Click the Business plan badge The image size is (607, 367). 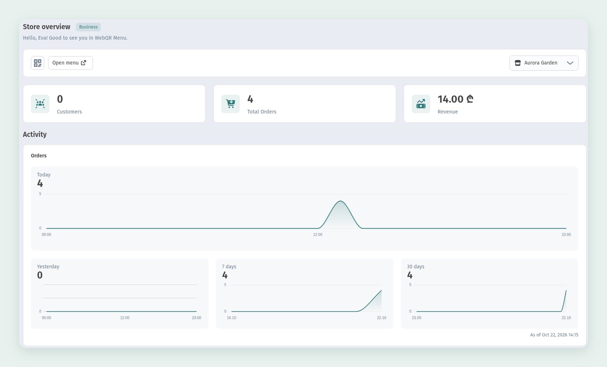(88, 27)
